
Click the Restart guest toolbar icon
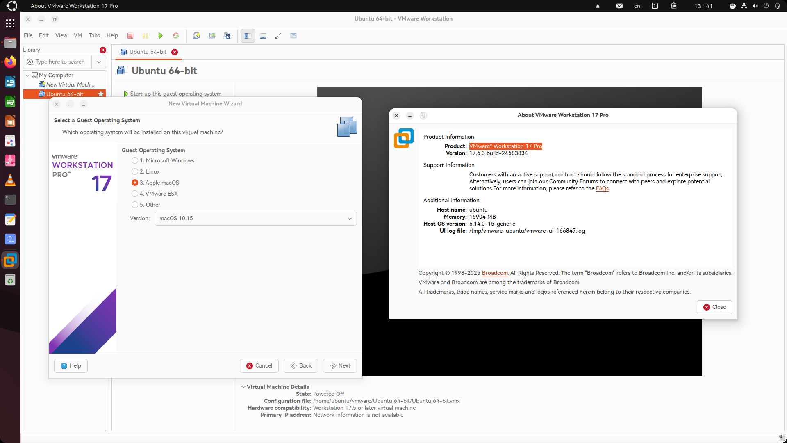[176, 36]
